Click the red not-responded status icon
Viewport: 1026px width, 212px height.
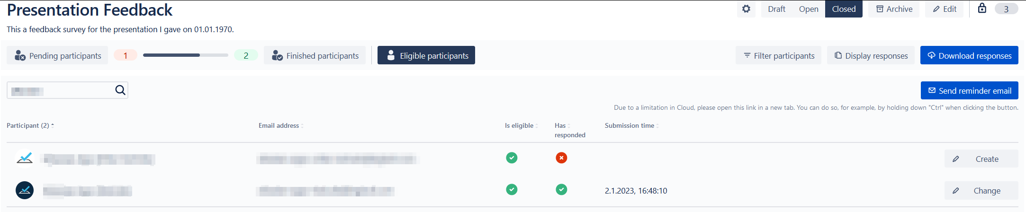561,158
